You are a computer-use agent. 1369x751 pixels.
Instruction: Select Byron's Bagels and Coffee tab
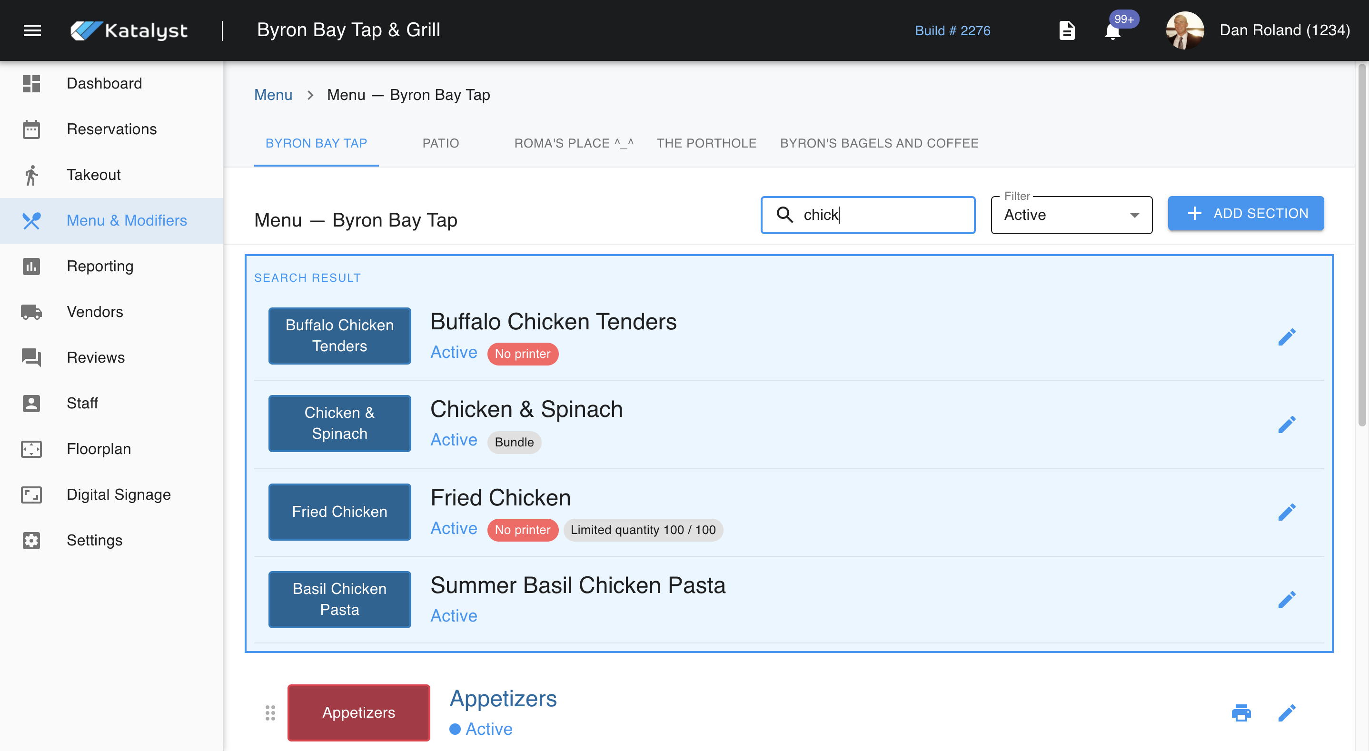tap(879, 143)
